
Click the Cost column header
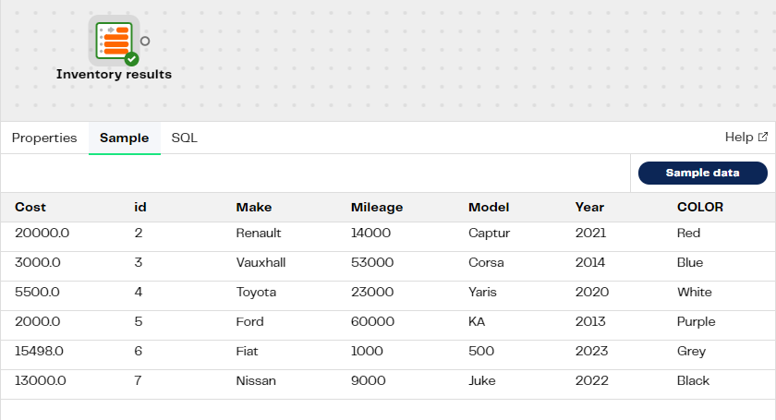click(x=30, y=208)
